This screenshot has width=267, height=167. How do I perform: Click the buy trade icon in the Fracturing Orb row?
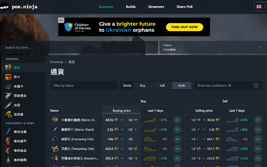(177, 139)
